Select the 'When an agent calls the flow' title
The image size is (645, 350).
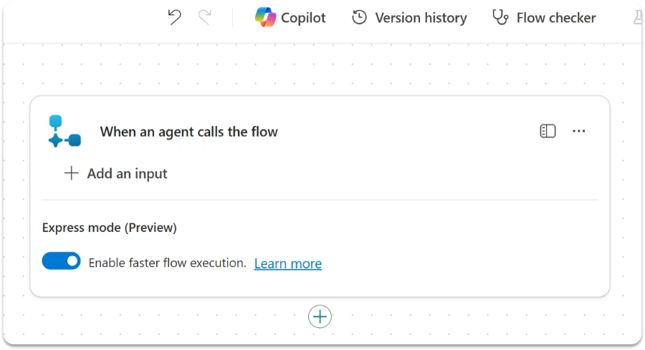click(188, 132)
